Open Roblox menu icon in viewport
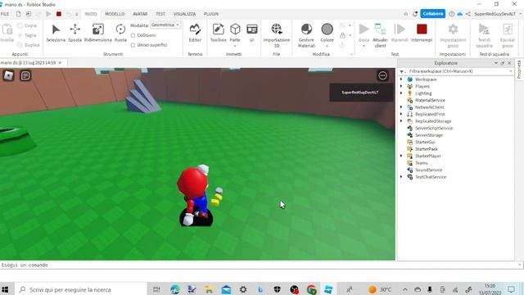 pos(8,75)
